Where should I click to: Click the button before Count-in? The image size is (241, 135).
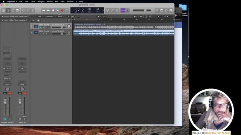coord(117,10)
